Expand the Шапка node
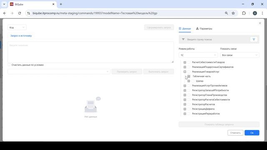 [189, 81]
